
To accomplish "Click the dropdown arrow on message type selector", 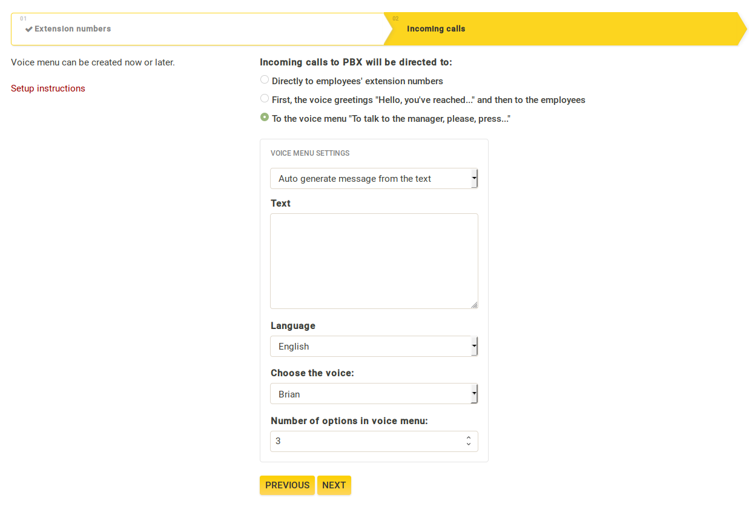I will coord(474,179).
